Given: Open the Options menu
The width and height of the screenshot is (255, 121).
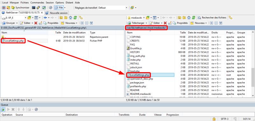Looking at the screenshot, I should [x=60, y=3].
